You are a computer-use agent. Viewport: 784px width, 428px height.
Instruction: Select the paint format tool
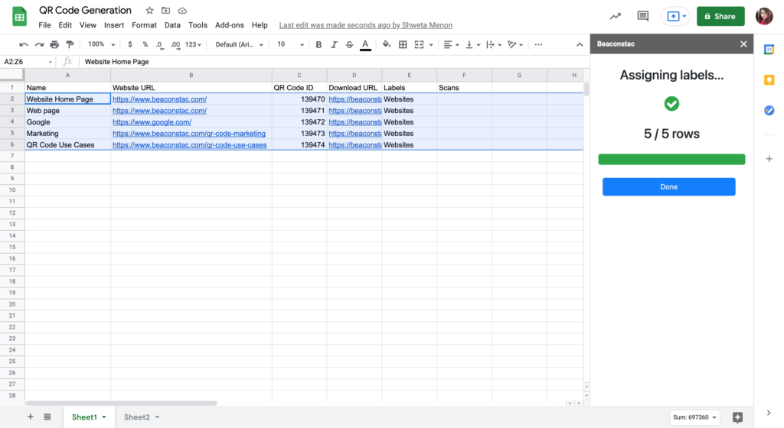70,44
